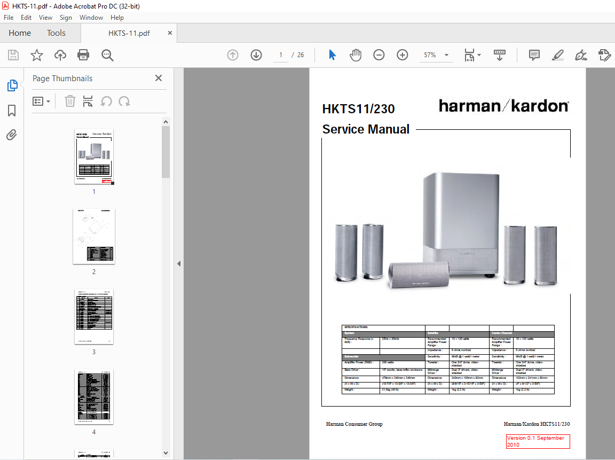This screenshot has width=615, height=460.
Task: Close the HKTS-11.pdf tab
Action: coord(170,33)
